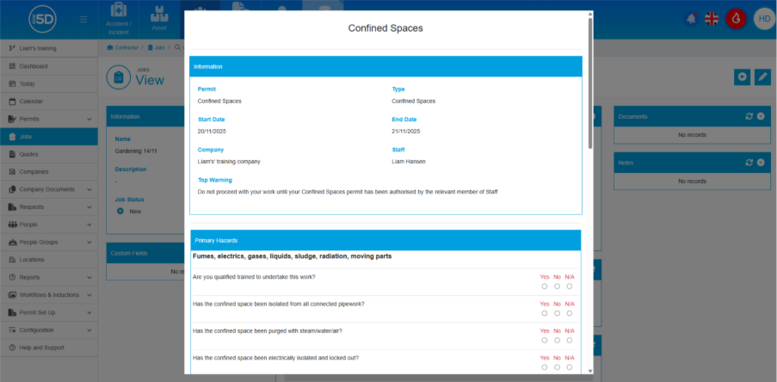
Task: Expand the Requests sidebar chevron
Action: (89, 207)
